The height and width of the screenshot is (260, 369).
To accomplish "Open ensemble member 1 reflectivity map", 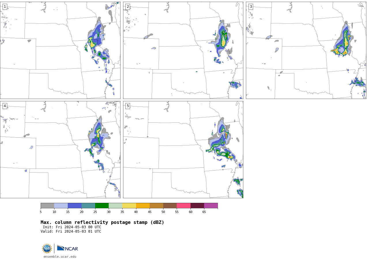I will (x=60, y=50).
